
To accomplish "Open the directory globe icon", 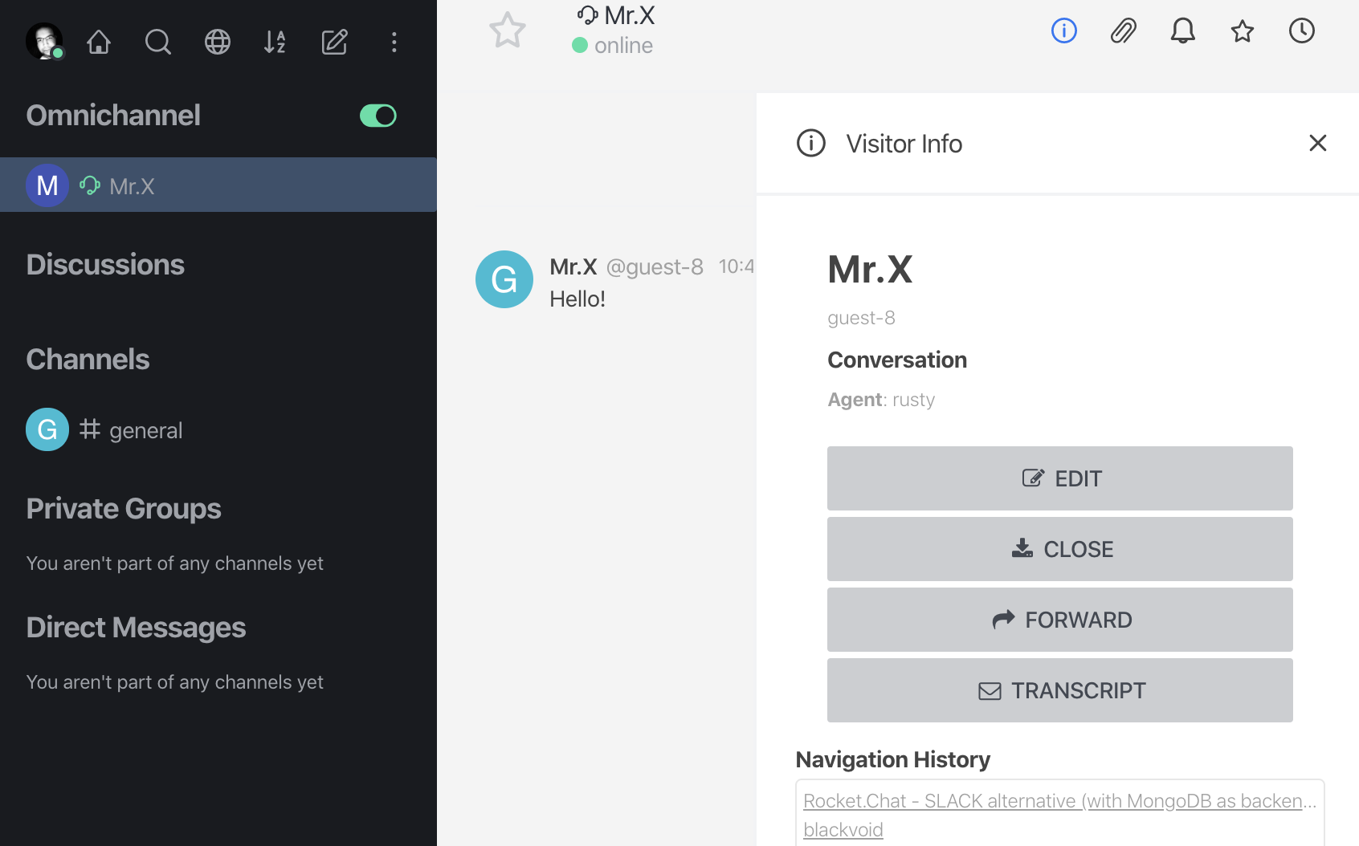I will click(x=217, y=42).
